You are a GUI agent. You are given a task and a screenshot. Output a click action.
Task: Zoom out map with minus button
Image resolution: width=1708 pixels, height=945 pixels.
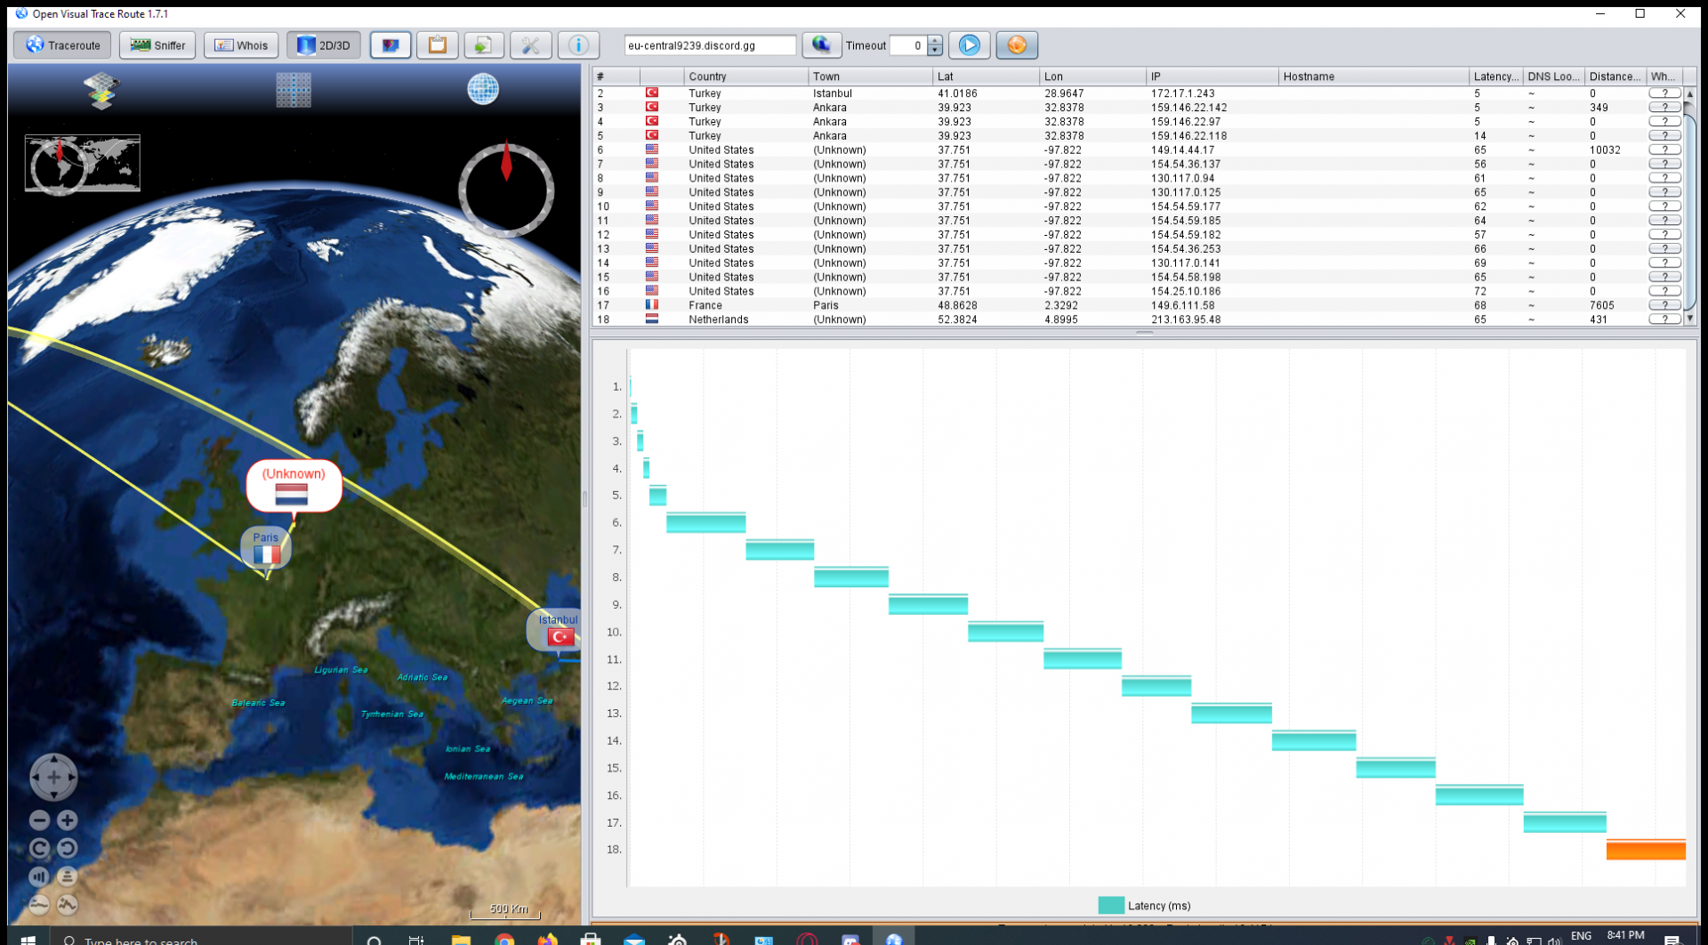point(39,820)
